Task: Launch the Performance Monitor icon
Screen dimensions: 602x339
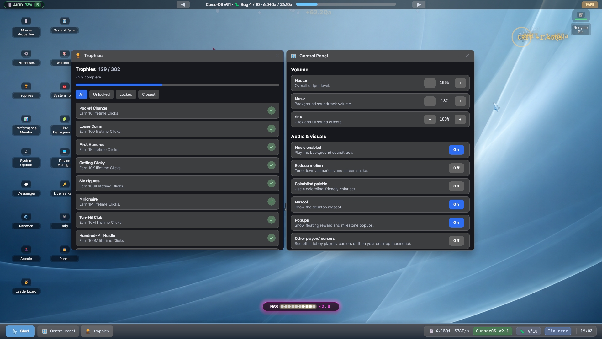Action: 26,125
